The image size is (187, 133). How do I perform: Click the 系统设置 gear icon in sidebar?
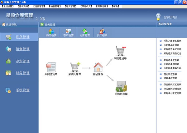(8, 90)
